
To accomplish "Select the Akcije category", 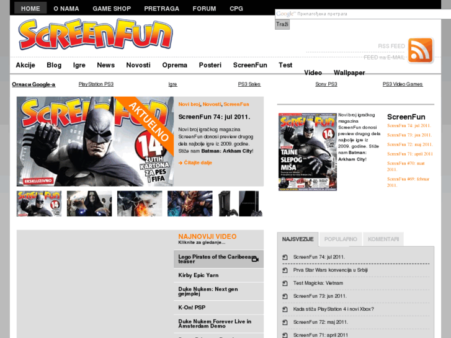I will click(25, 65).
